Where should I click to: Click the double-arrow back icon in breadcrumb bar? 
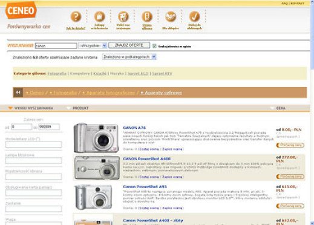tap(18, 93)
